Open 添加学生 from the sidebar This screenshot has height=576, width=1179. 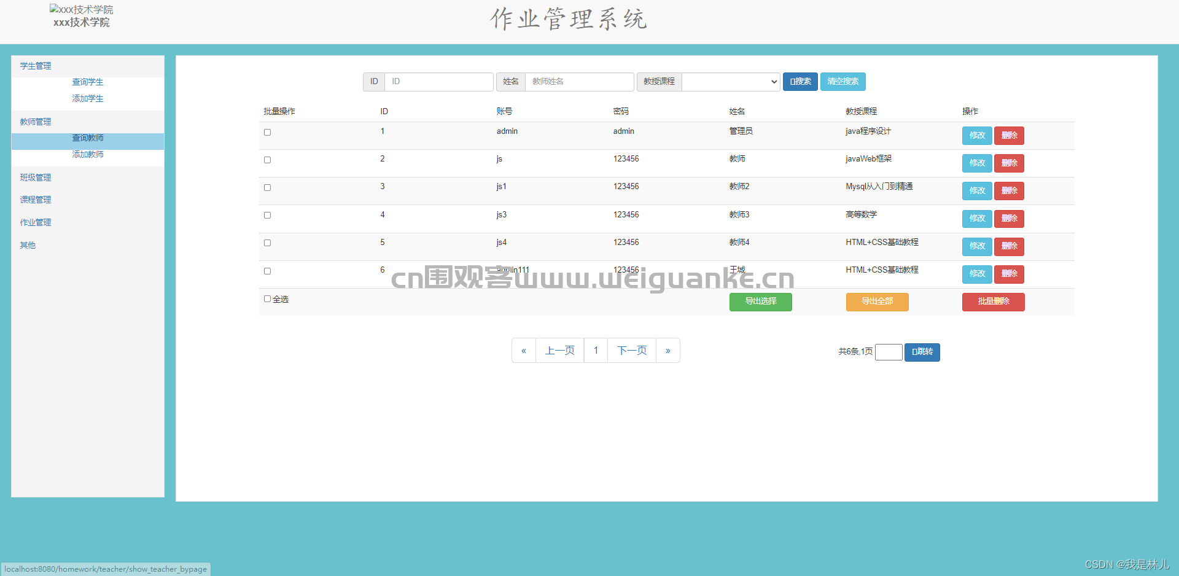pyautogui.click(x=87, y=98)
